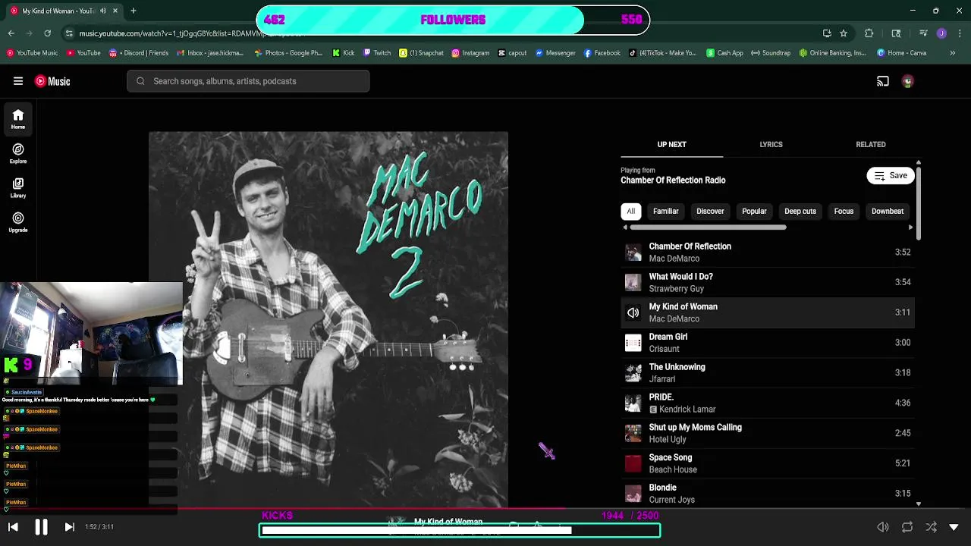971x546 pixels.
Task: Open the Facebook bookmark
Action: tap(602, 53)
